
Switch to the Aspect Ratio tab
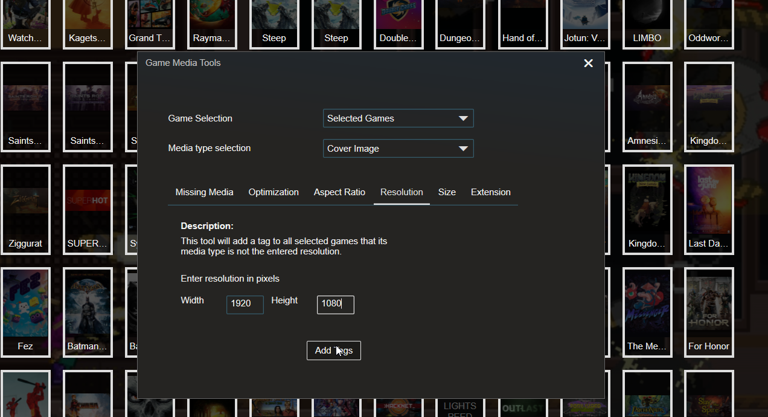pyautogui.click(x=339, y=192)
